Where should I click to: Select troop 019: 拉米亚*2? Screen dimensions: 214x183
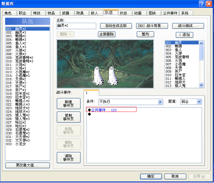pos(28,94)
